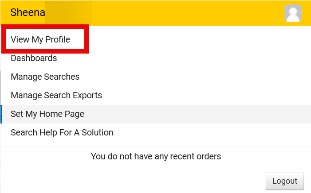Viewport: 311px width, 193px height.
Task: Pick the highlighted Set My Home Page row
Action: click(156, 114)
